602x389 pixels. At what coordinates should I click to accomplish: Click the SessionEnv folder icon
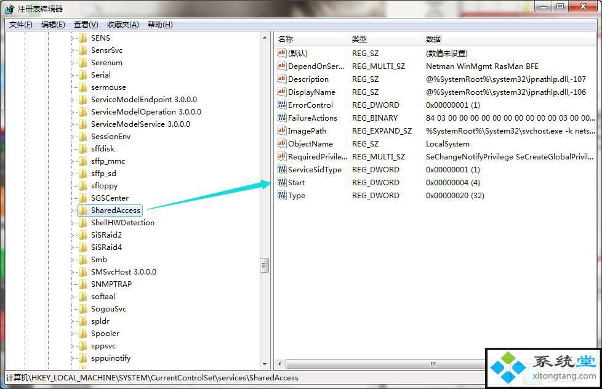coord(83,136)
